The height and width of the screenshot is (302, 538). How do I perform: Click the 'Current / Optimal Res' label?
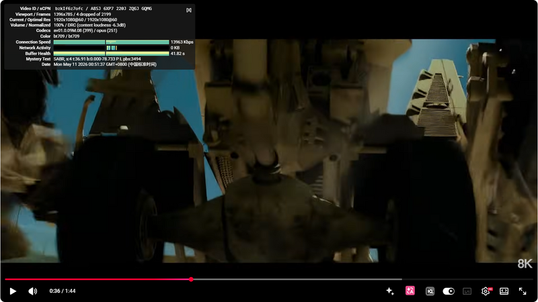30,20
